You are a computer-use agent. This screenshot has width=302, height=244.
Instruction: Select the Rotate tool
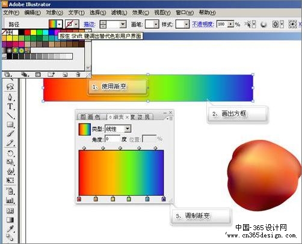click(10, 153)
